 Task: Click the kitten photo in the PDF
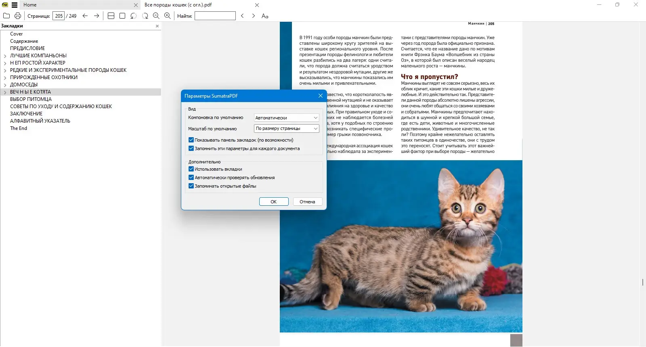tap(401, 246)
